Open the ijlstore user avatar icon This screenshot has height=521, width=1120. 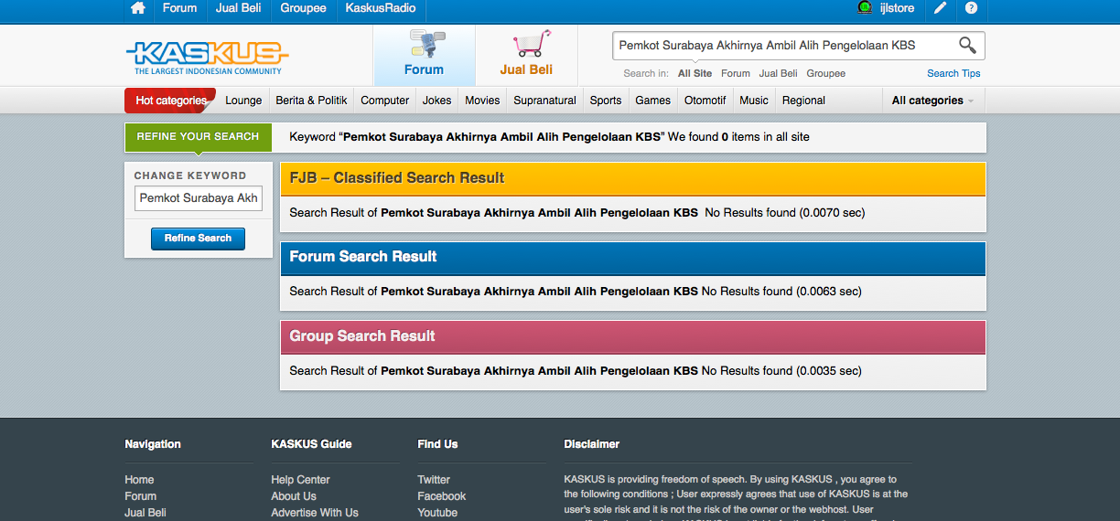click(865, 8)
